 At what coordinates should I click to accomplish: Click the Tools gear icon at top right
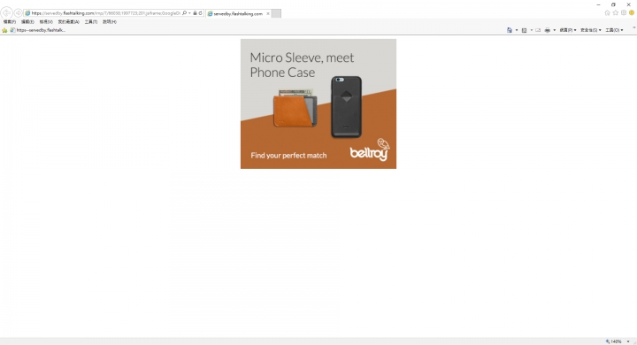[624, 13]
